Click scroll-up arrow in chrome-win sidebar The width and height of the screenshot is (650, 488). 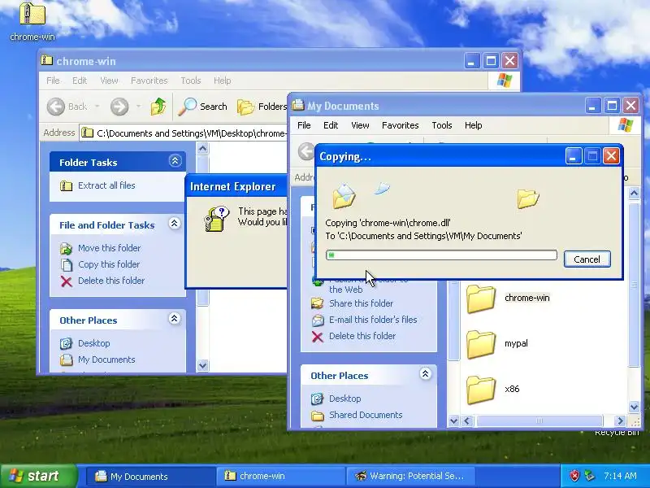[202, 149]
